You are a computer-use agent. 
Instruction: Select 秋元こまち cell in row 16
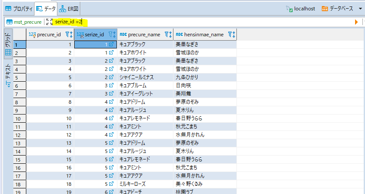[x=205, y=167]
